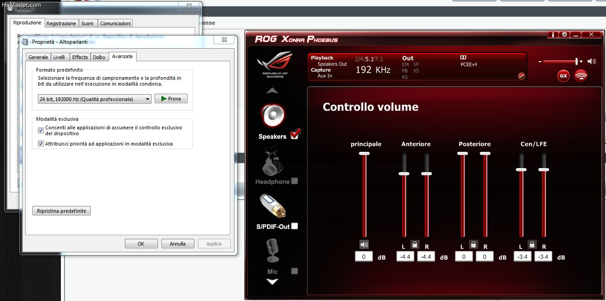Select the Speakers device icon
This screenshot has width=606, height=301.
tap(272, 116)
